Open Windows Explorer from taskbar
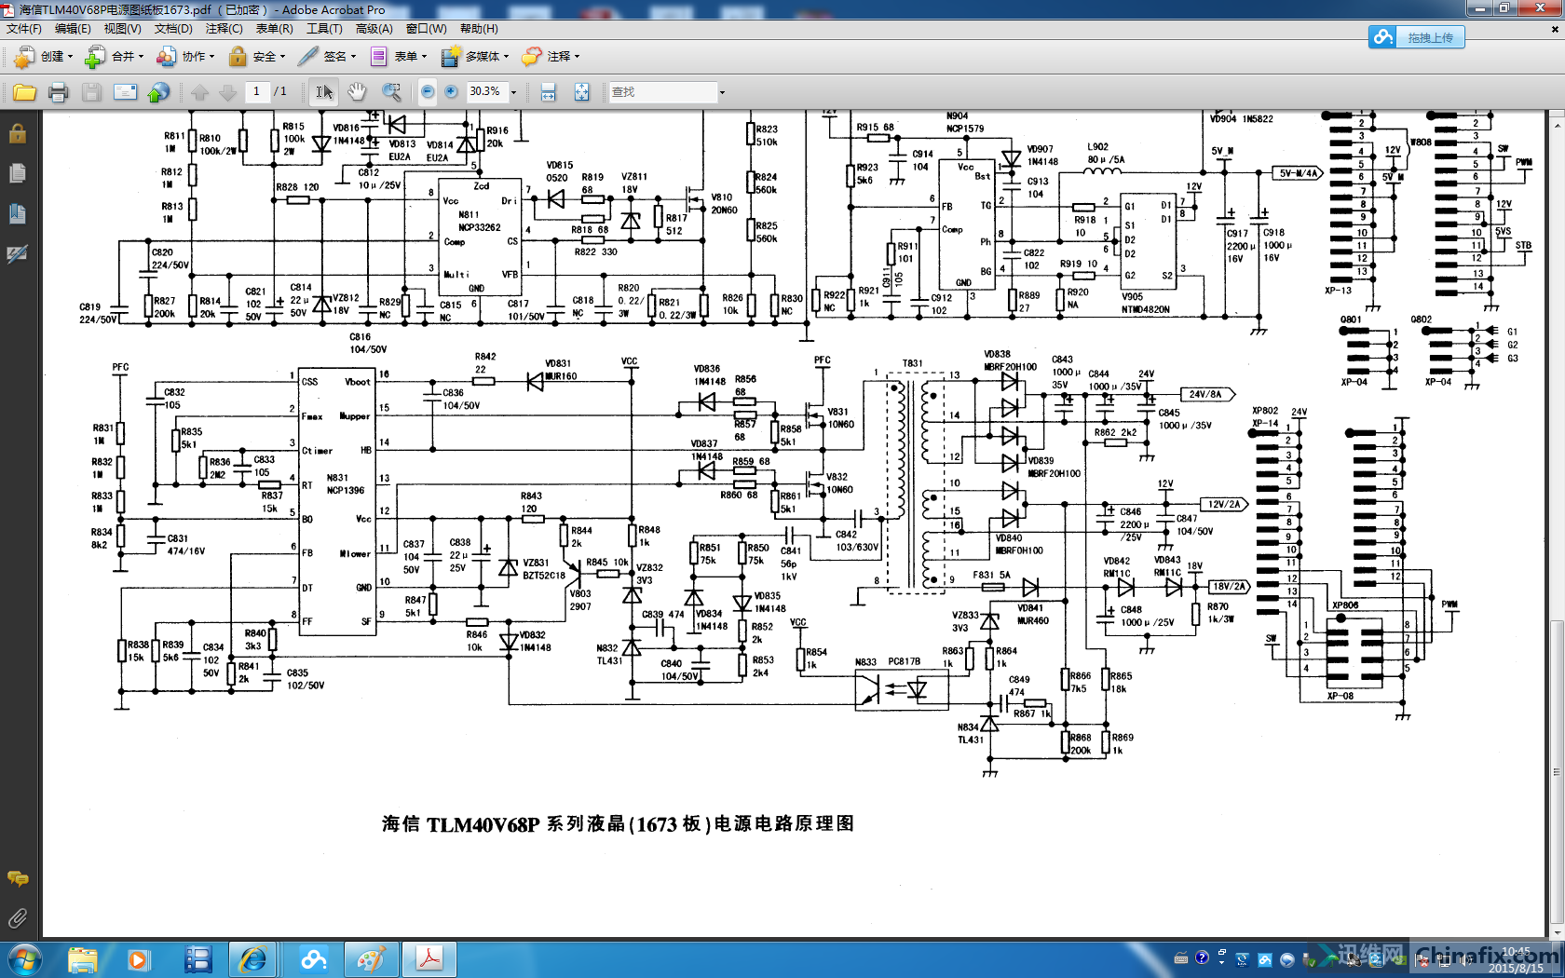The width and height of the screenshot is (1565, 978). [x=82, y=959]
